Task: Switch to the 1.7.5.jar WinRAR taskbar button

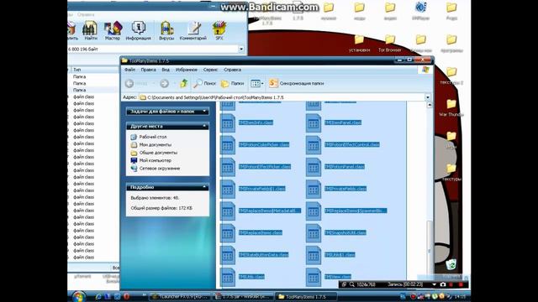Action: pyautogui.click(x=243, y=296)
